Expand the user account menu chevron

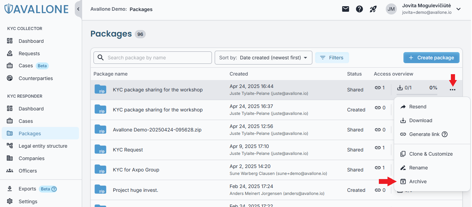[458, 9]
